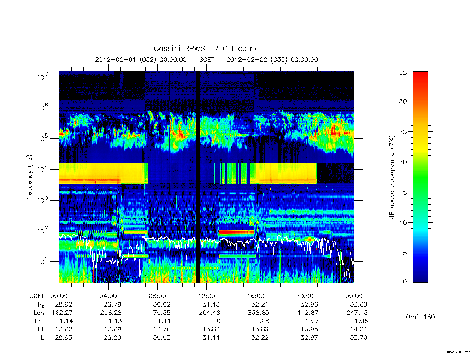
Task: Select the longitude value 296.28
Action: point(111,313)
